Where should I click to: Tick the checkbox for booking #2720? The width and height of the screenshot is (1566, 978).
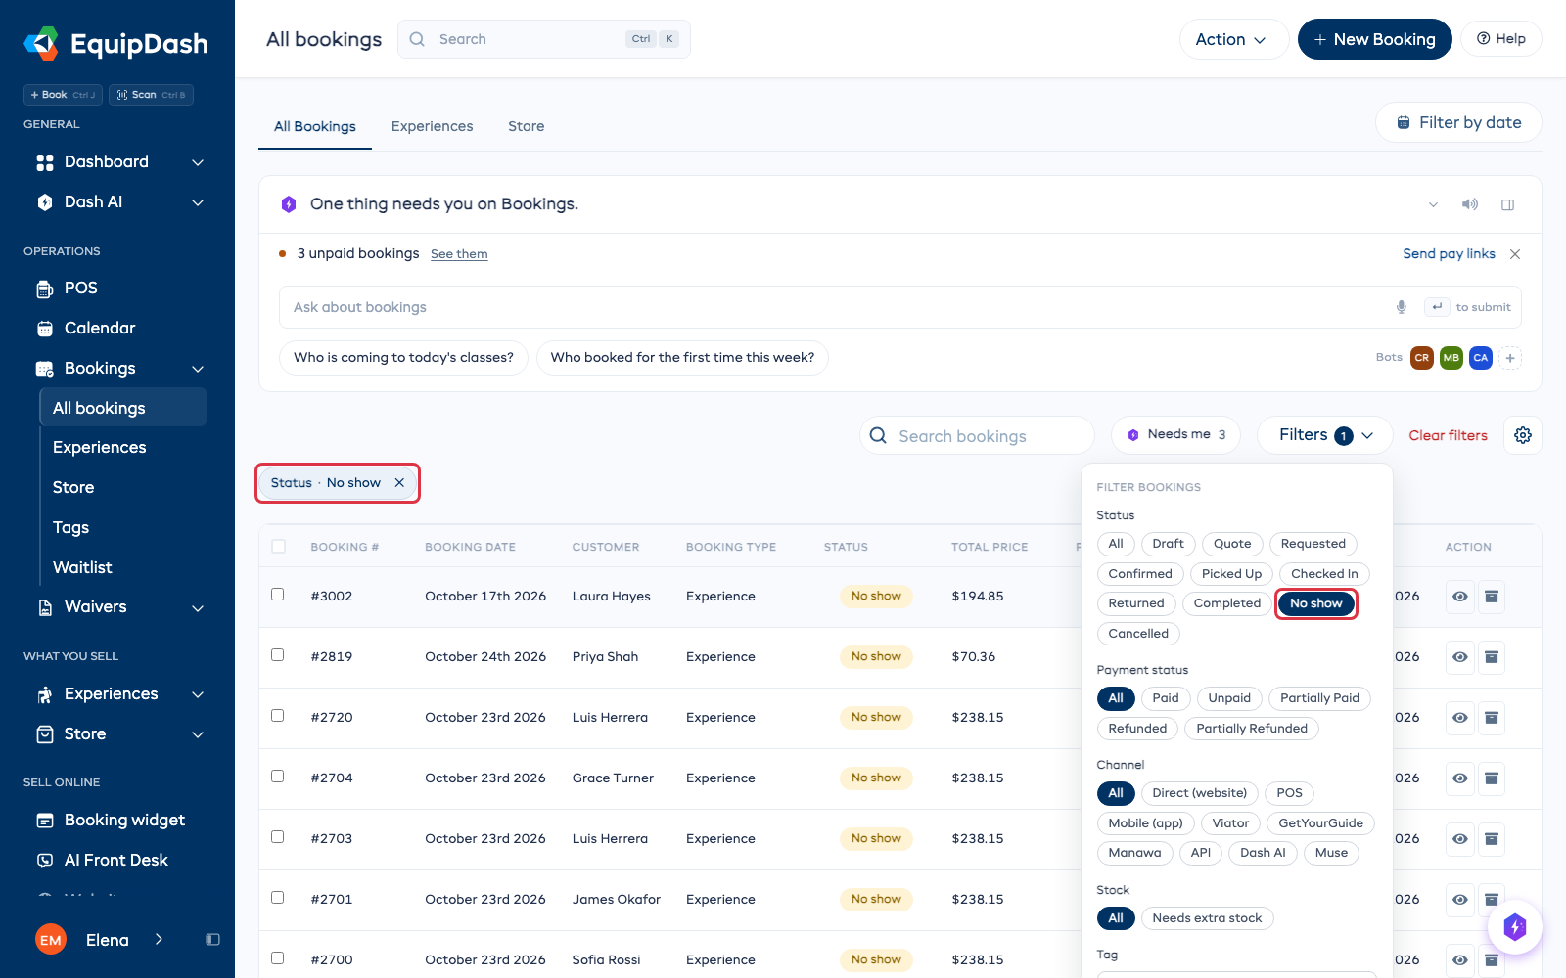[278, 716]
